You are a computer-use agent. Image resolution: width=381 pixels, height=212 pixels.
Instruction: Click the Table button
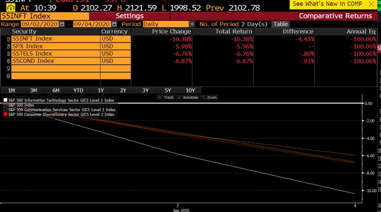pos(280,24)
